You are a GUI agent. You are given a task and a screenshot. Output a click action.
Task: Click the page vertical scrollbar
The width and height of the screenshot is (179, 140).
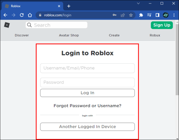pyautogui.click(x=177, y=59)
